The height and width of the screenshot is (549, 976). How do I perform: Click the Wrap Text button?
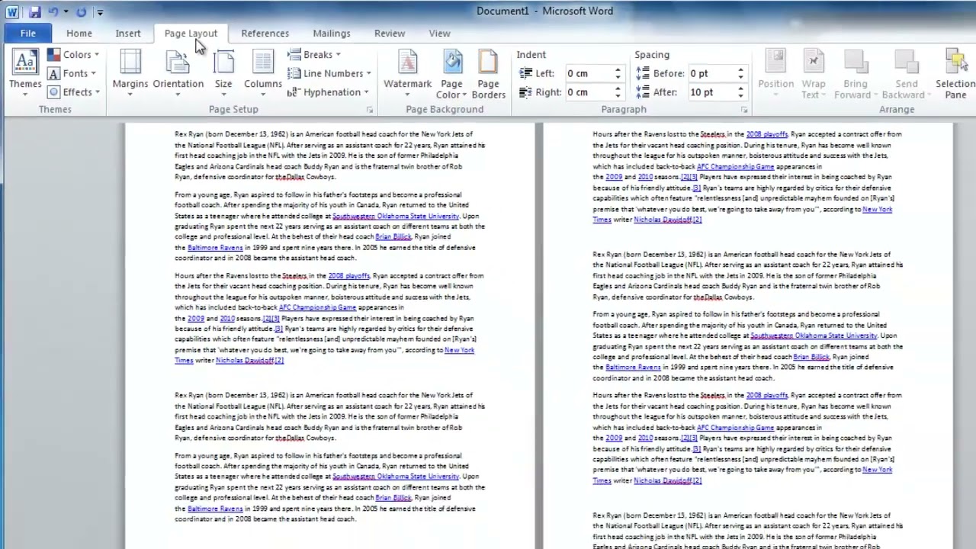[x=813, y=74]
